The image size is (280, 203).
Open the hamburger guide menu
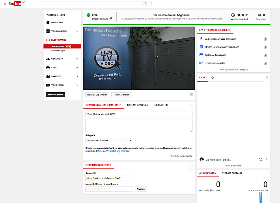pyautogui.click(x=5, y=3)
